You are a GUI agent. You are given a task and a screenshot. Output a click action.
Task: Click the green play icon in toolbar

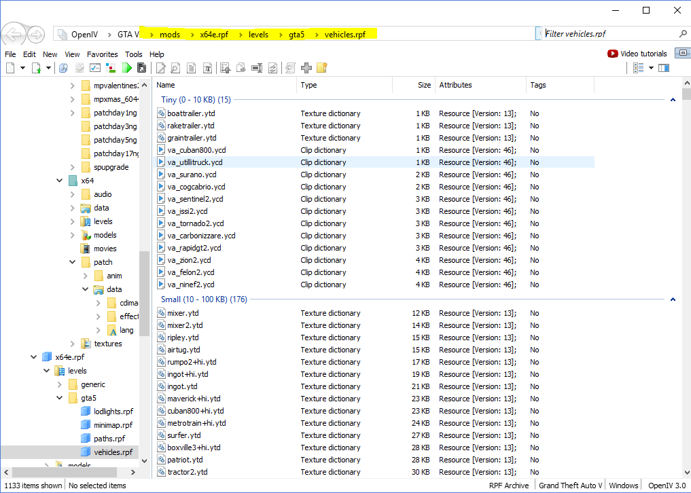coord(127,68)
